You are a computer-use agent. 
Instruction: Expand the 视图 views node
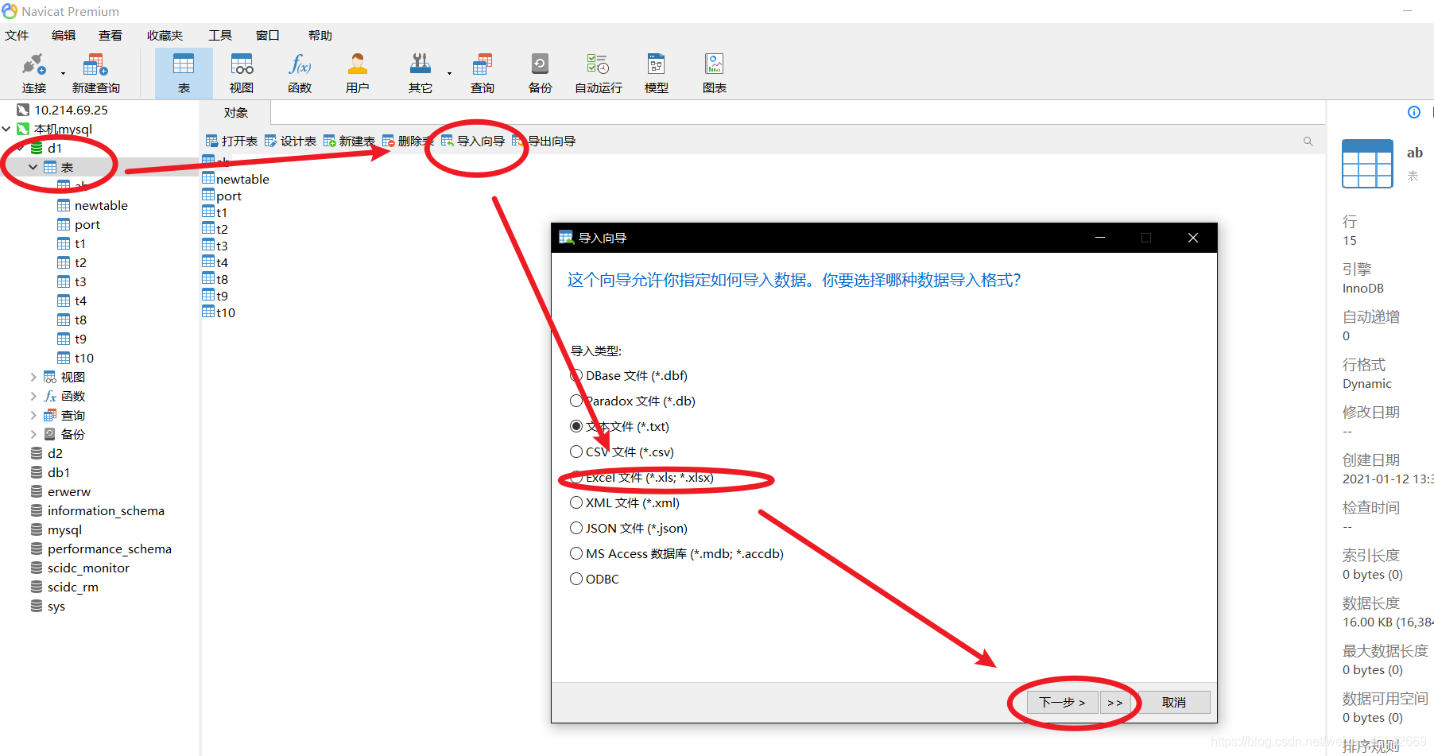33,377
